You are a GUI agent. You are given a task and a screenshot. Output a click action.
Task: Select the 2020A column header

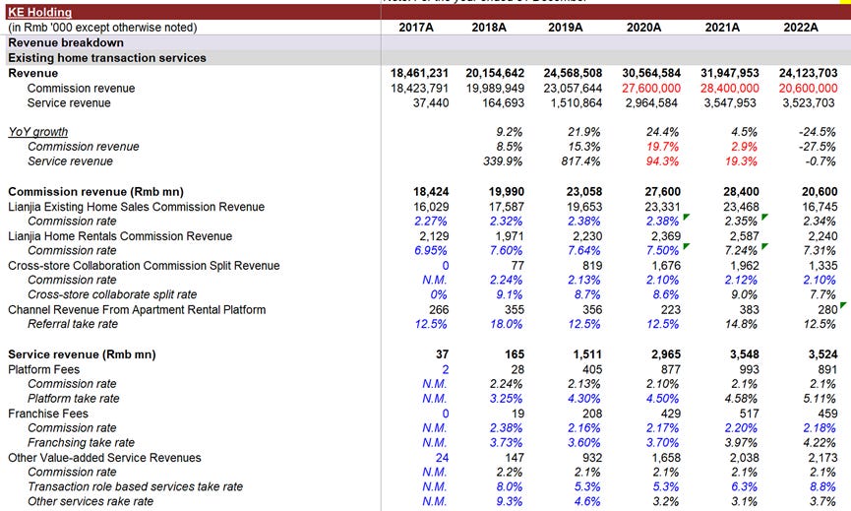tap(643, 28)
